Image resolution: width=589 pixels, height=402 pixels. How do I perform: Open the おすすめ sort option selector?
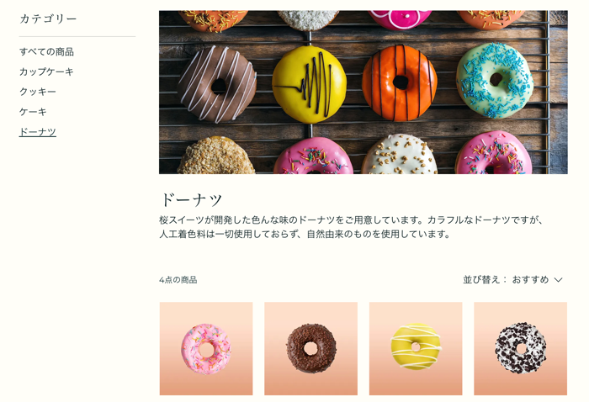pyautogui.click(x=530, y=280)
